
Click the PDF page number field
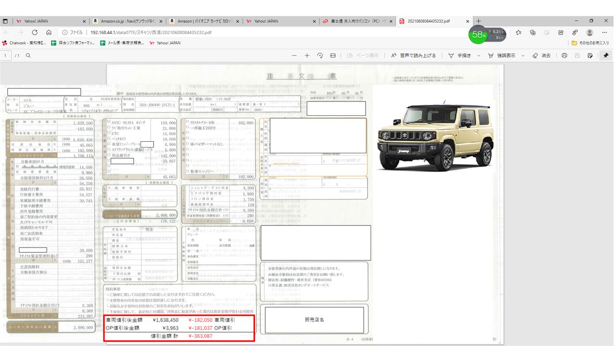point(6,55)
